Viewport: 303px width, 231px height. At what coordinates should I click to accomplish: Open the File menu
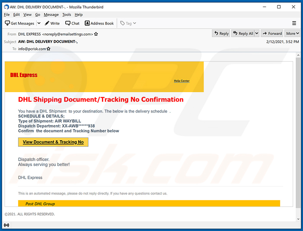7,15
